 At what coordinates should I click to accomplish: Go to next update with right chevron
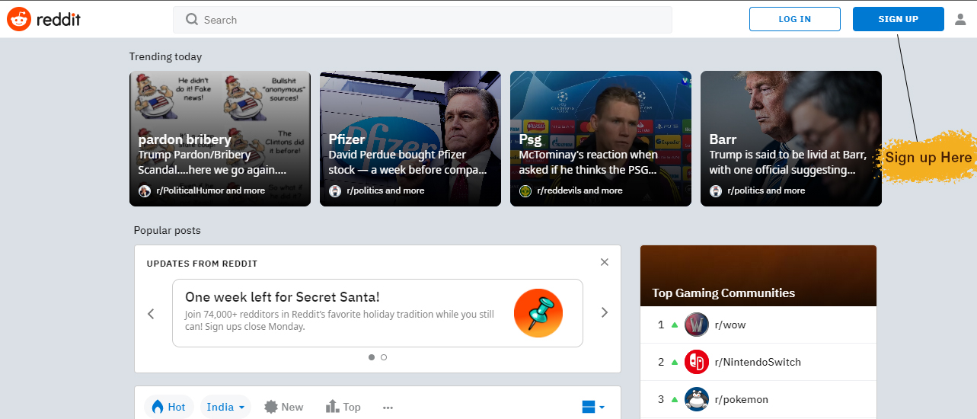(x=605, y=312)
